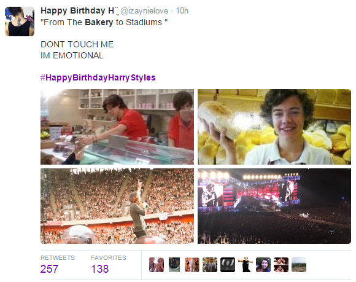Viewport: 356px width, 282px height.
Task: Click the black-and-white fifth avatar
Action: point(228,265)
